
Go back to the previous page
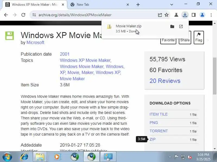[6, 15]
